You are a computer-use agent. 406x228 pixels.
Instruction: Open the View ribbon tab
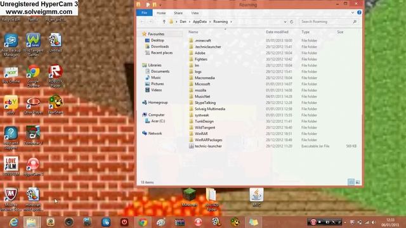(195, 13)
